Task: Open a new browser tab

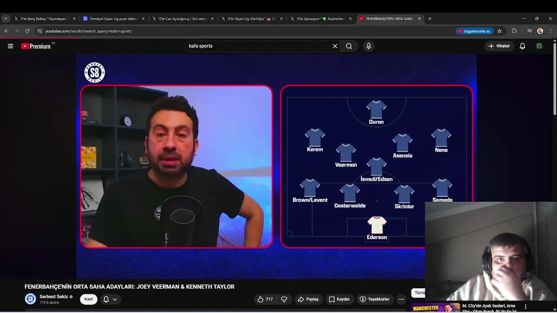Action: [x=430, y=19]
